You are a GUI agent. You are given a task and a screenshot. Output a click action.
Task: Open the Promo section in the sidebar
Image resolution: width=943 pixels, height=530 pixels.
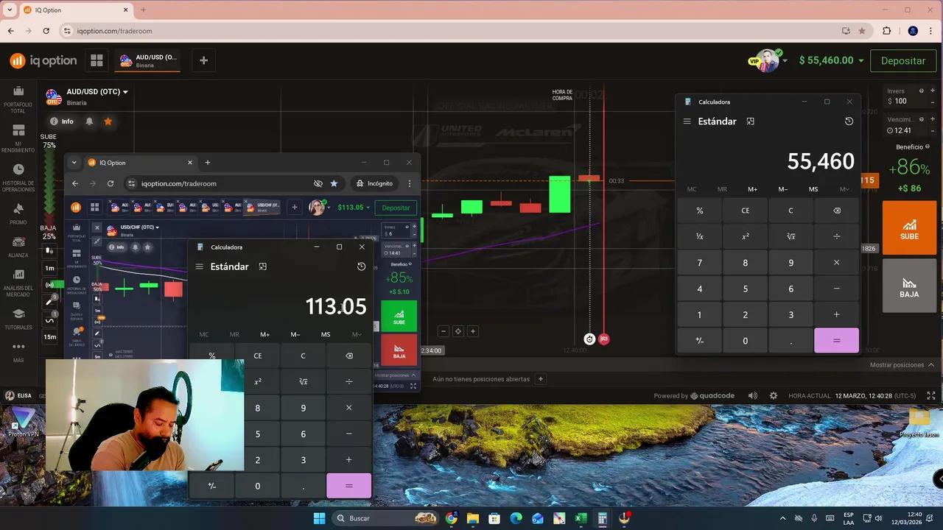coord(18,213)
